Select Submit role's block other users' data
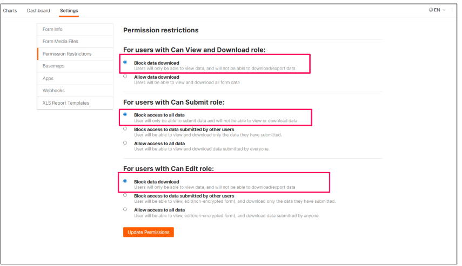Viewport: 462px width, 266px height. (125, 129)
